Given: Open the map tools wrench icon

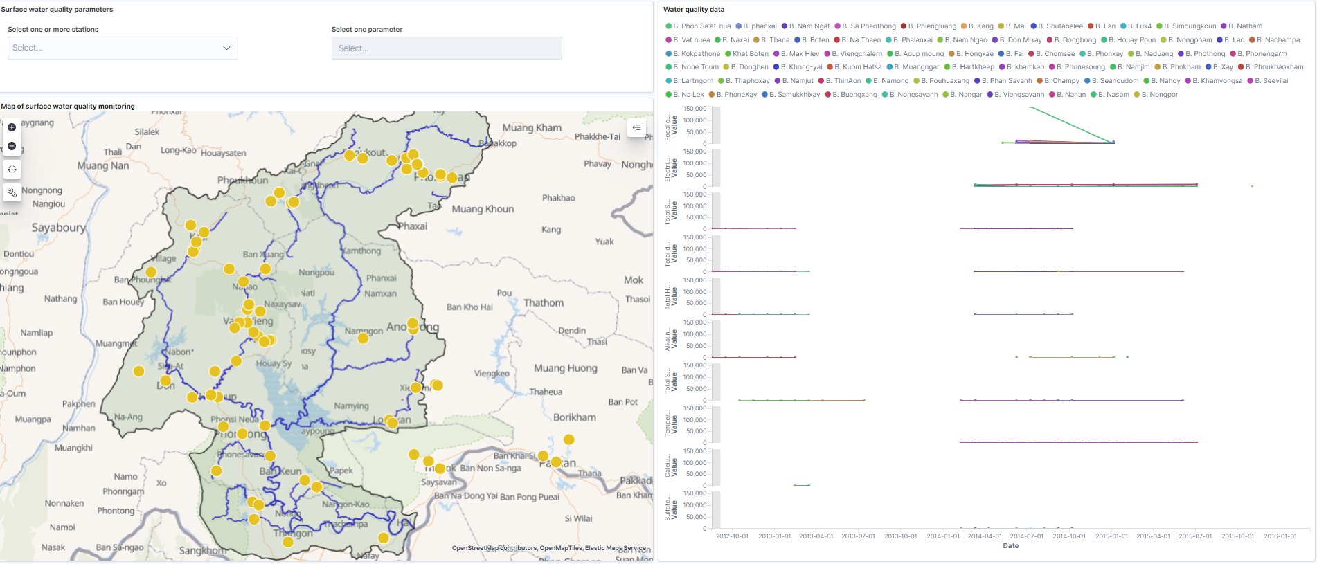Looking at the screenshot, I should point(12,192).
